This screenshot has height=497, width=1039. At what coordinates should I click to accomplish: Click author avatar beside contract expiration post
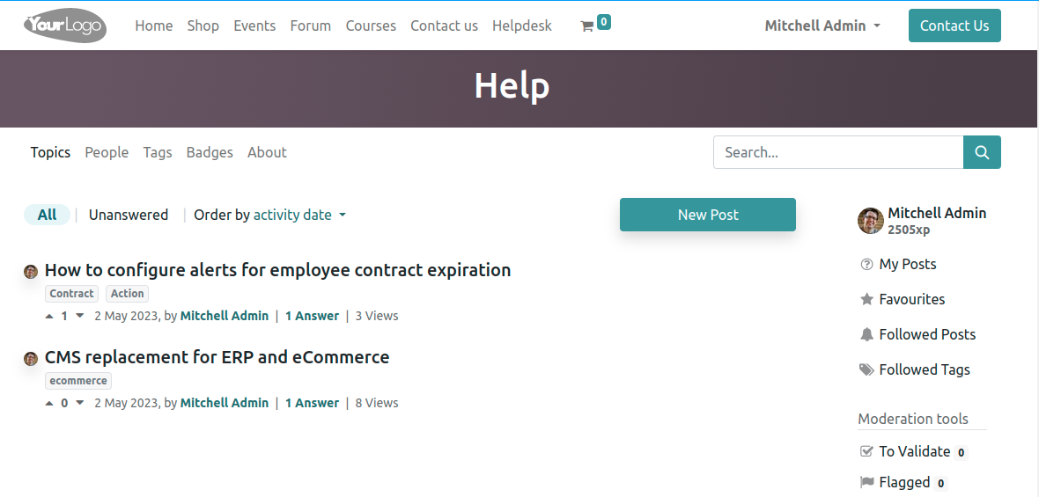[31, 271]
